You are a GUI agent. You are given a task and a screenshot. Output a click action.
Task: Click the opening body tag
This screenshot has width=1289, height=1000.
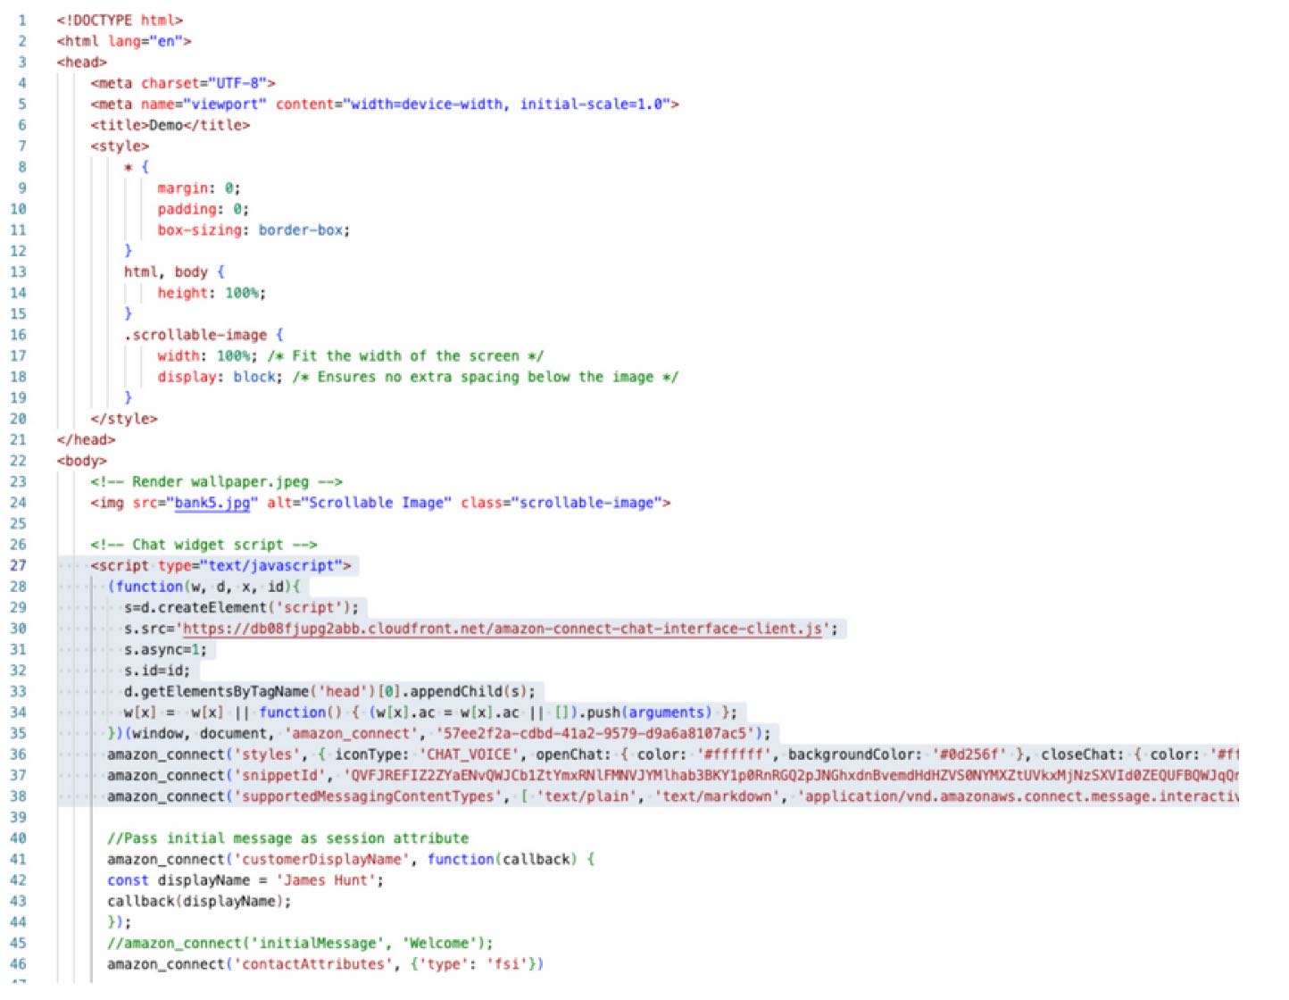(82, 461)
